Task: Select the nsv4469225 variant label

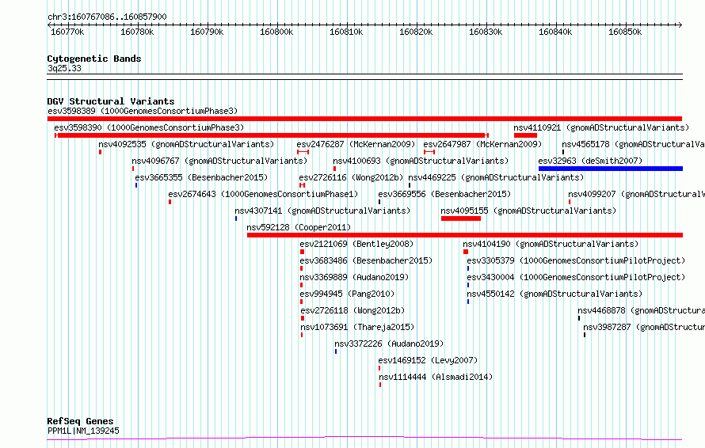Action: (496, 177)
